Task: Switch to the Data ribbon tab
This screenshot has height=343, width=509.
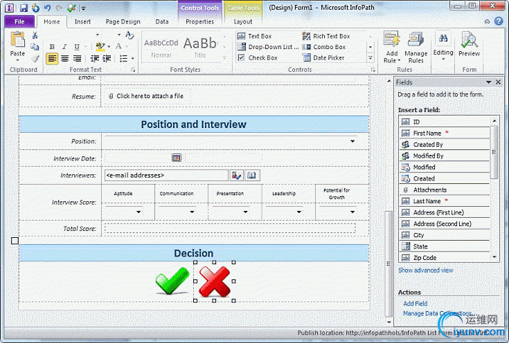Action: 161,21
